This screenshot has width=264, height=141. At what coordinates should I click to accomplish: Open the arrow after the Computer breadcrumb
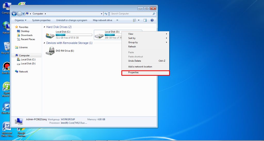coord(45,14)
